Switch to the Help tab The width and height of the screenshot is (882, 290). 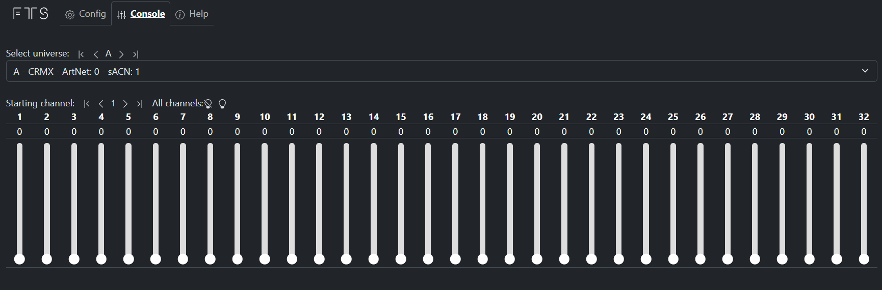coord(192,14)
